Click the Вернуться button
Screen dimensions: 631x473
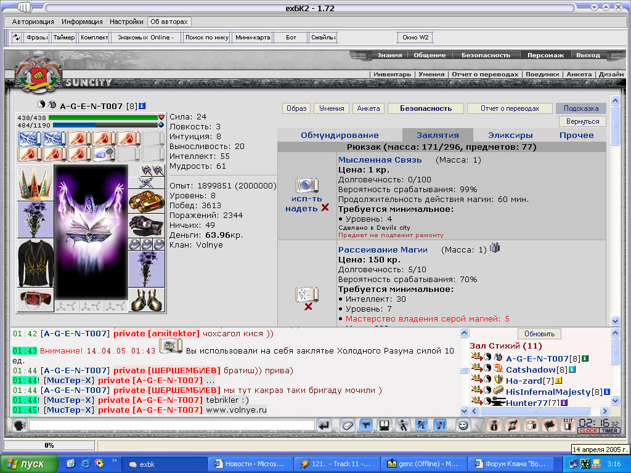click(x=582, y=121)
